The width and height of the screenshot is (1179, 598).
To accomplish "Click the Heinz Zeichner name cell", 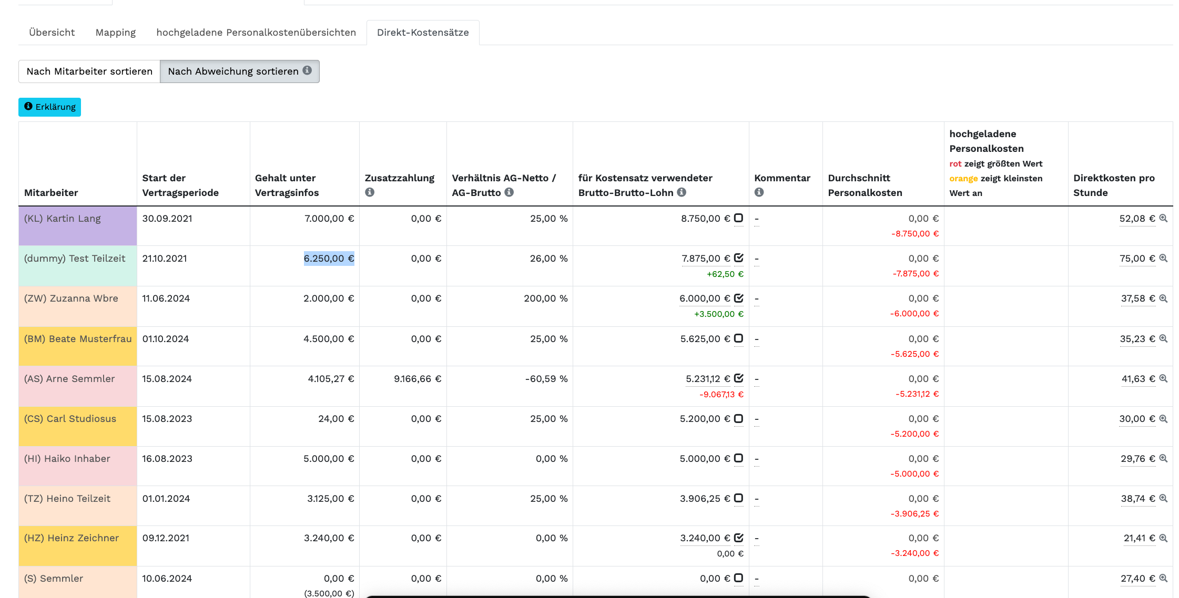I will (x=78, y=546).
